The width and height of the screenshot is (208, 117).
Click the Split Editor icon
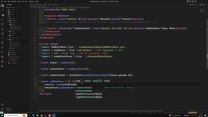(x=203, y=5)
